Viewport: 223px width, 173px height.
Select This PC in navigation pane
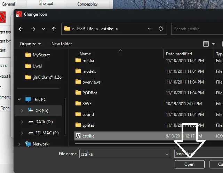[36, 100]
